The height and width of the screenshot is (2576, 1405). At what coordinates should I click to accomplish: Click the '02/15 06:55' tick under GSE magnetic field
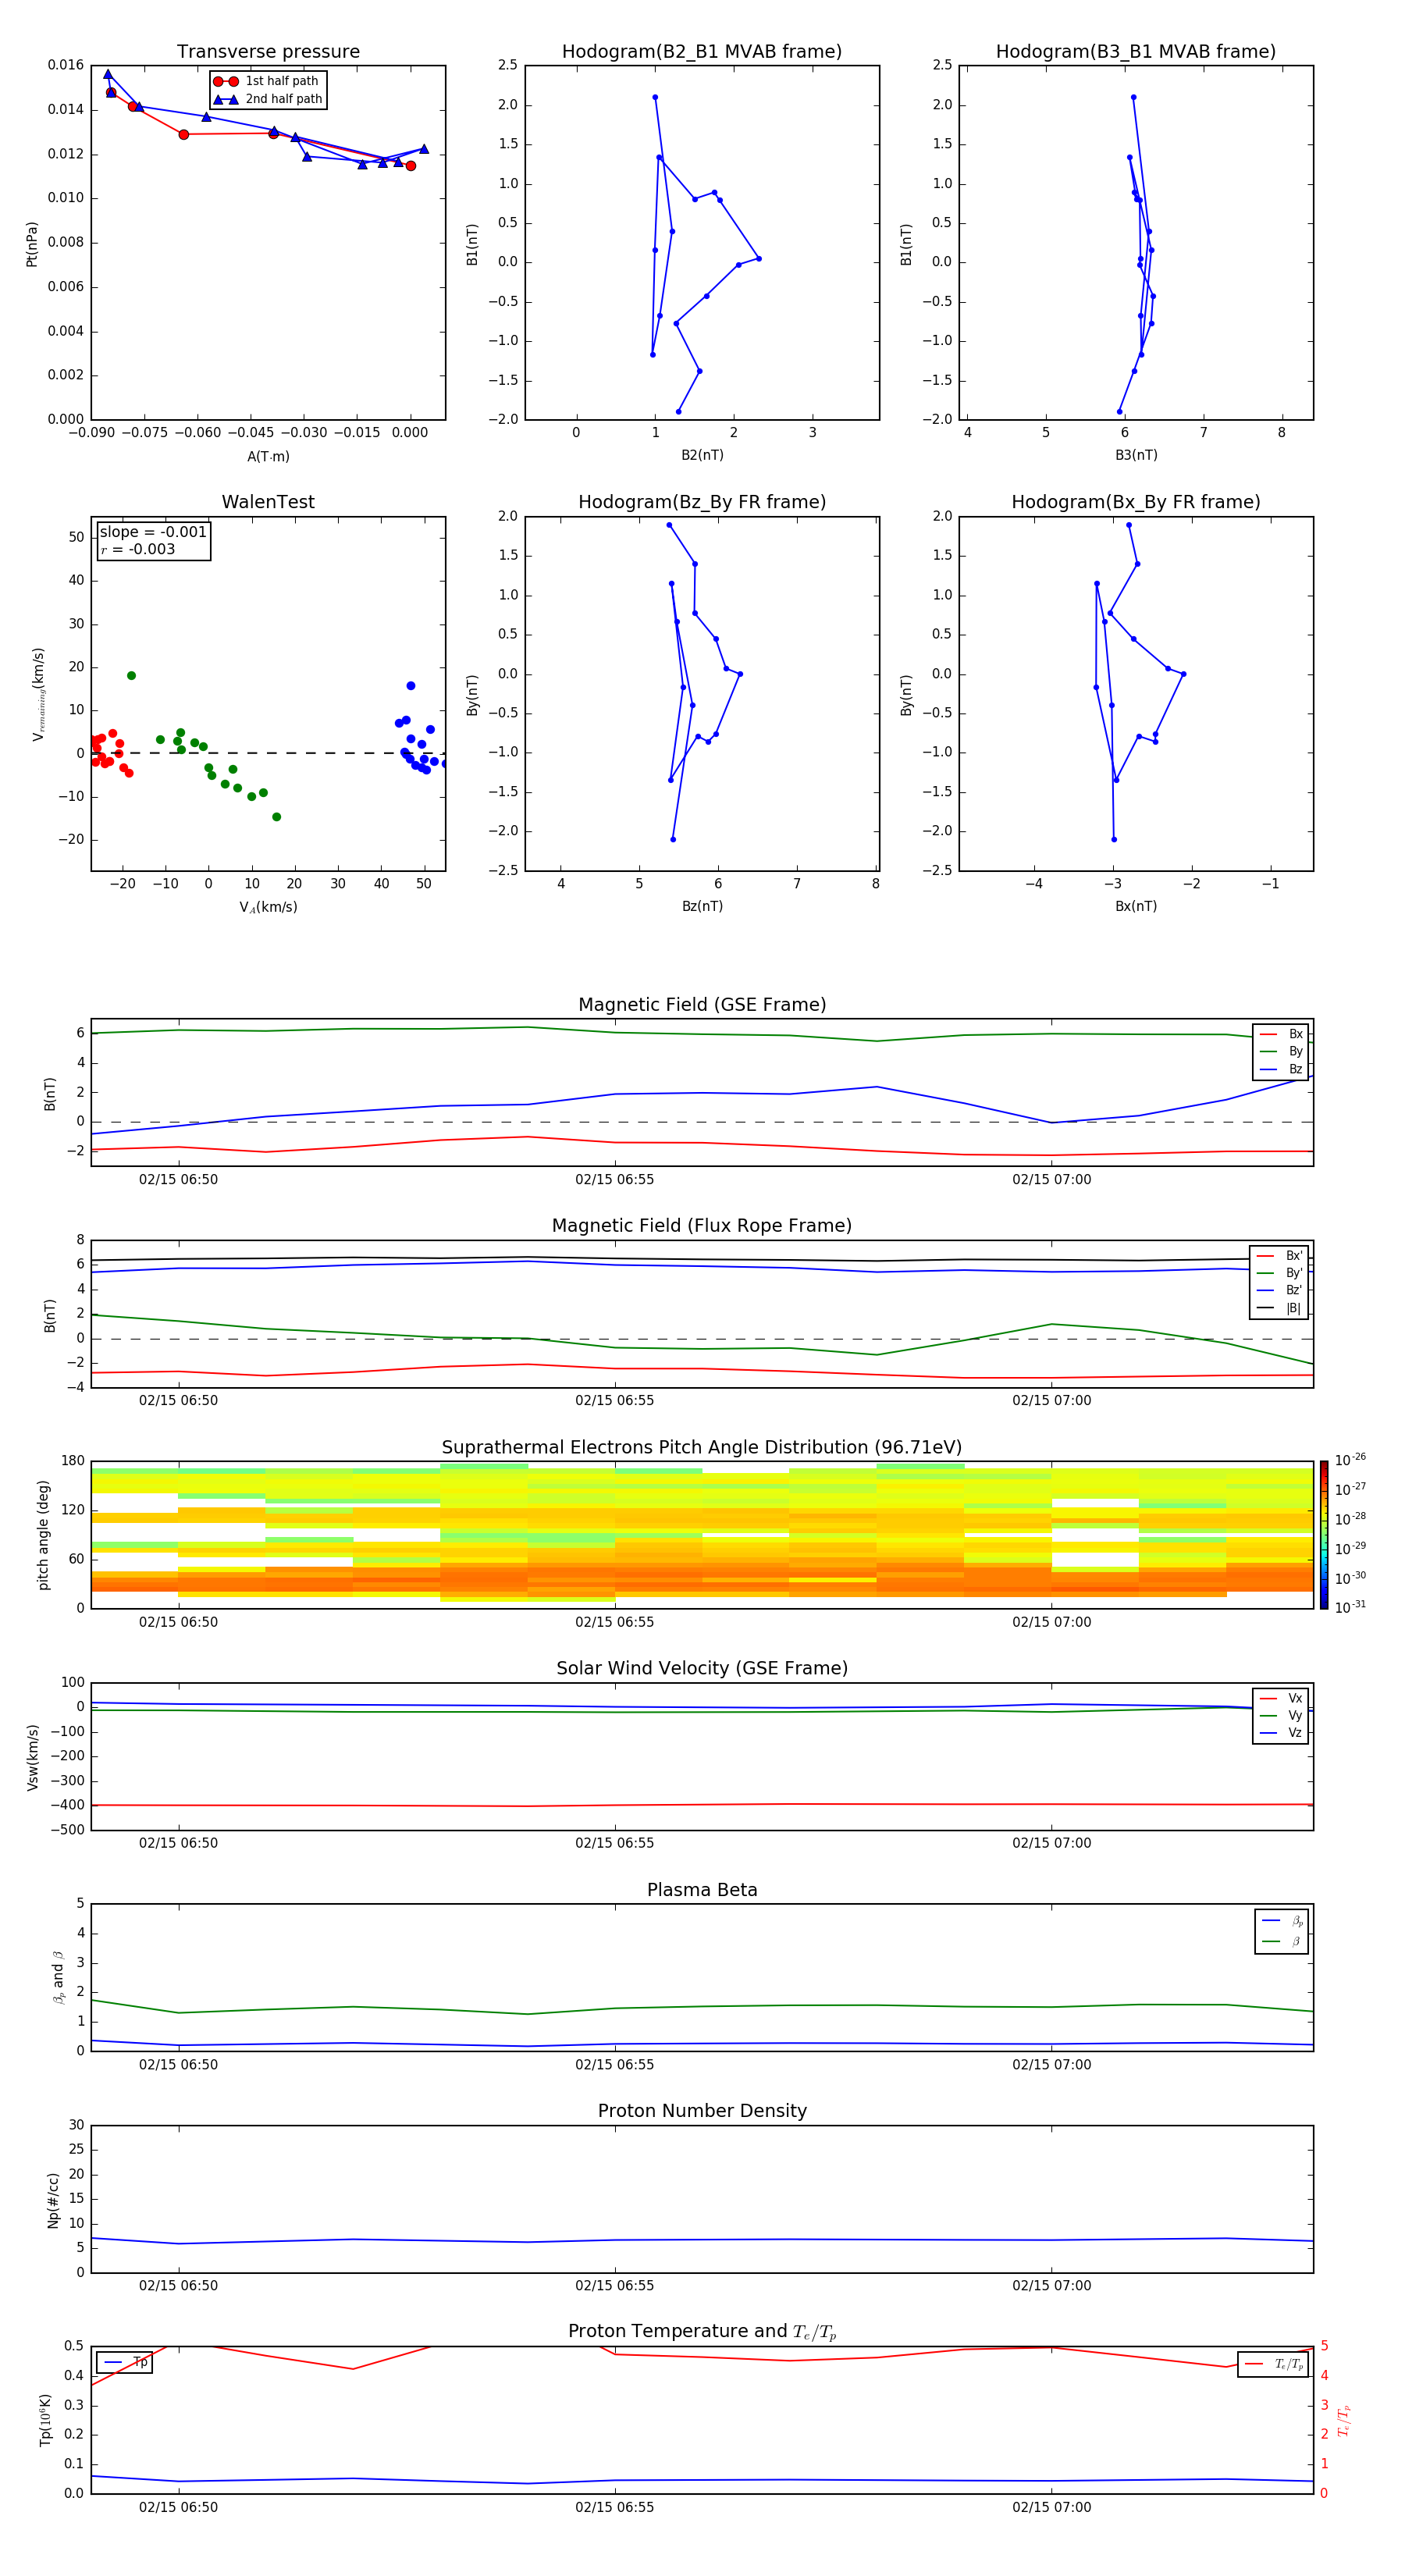coord(614,1179)
